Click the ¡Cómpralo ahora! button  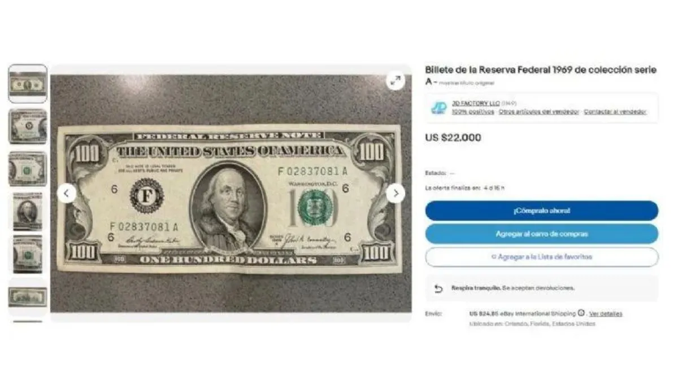click(542, 211)
